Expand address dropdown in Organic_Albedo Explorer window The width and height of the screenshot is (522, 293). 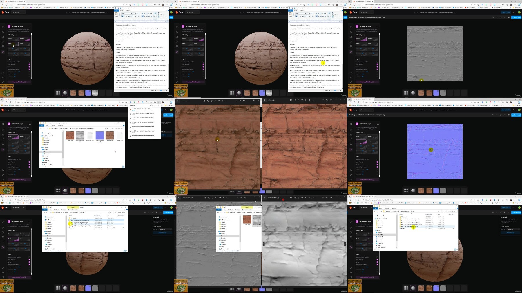click(x=105, y=128)
